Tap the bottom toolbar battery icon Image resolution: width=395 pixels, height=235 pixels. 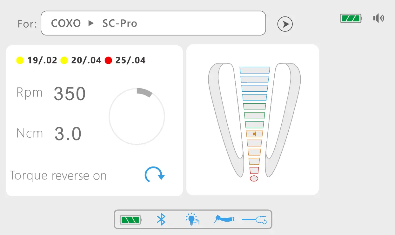131,219
